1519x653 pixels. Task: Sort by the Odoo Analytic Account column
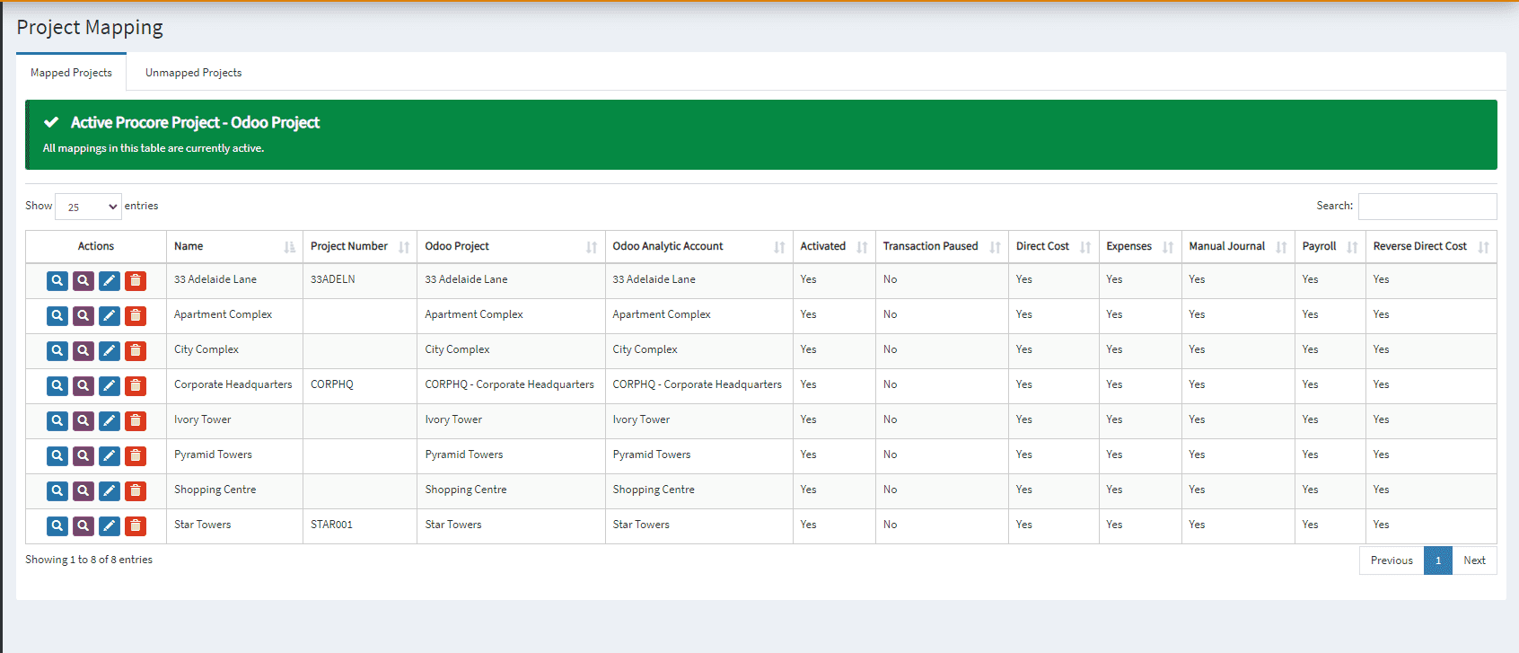pyautogui.click(x=698, y=246)
